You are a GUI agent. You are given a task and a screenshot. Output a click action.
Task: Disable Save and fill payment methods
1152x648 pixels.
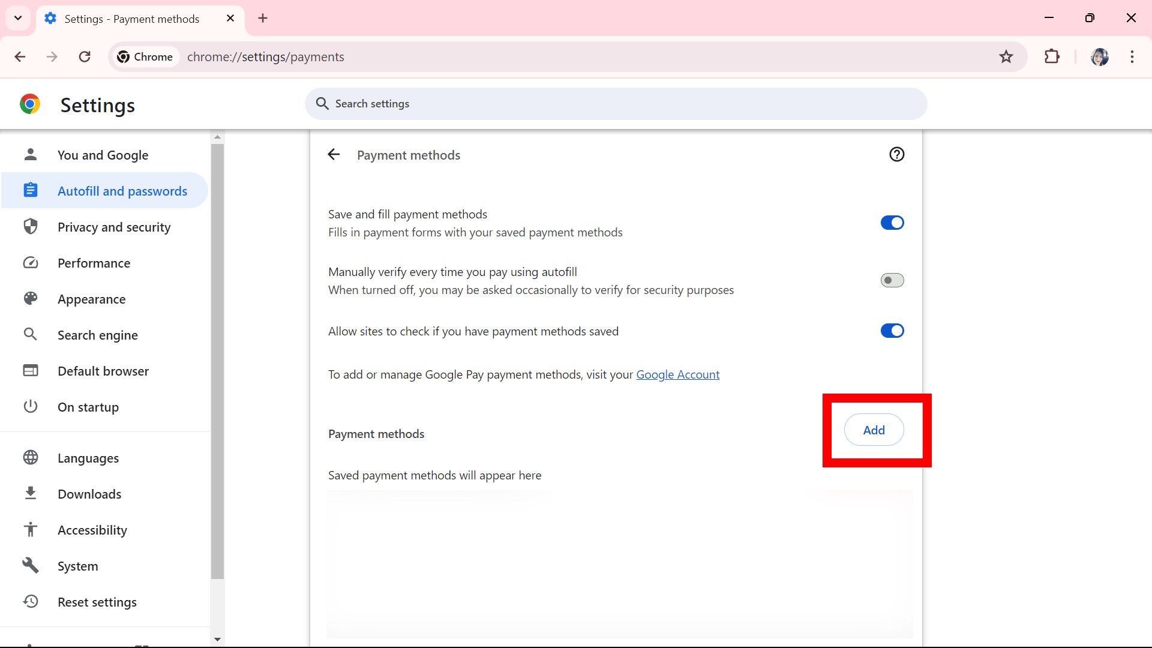click(892, 223)
